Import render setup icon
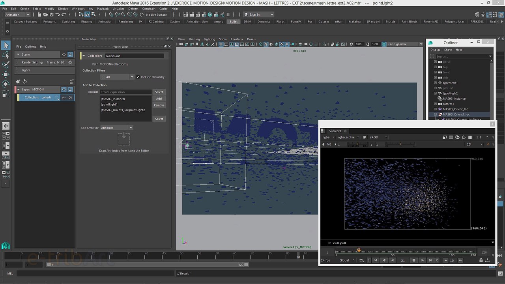The width and height of the screenshot is (505, 284). pos(24,81)
